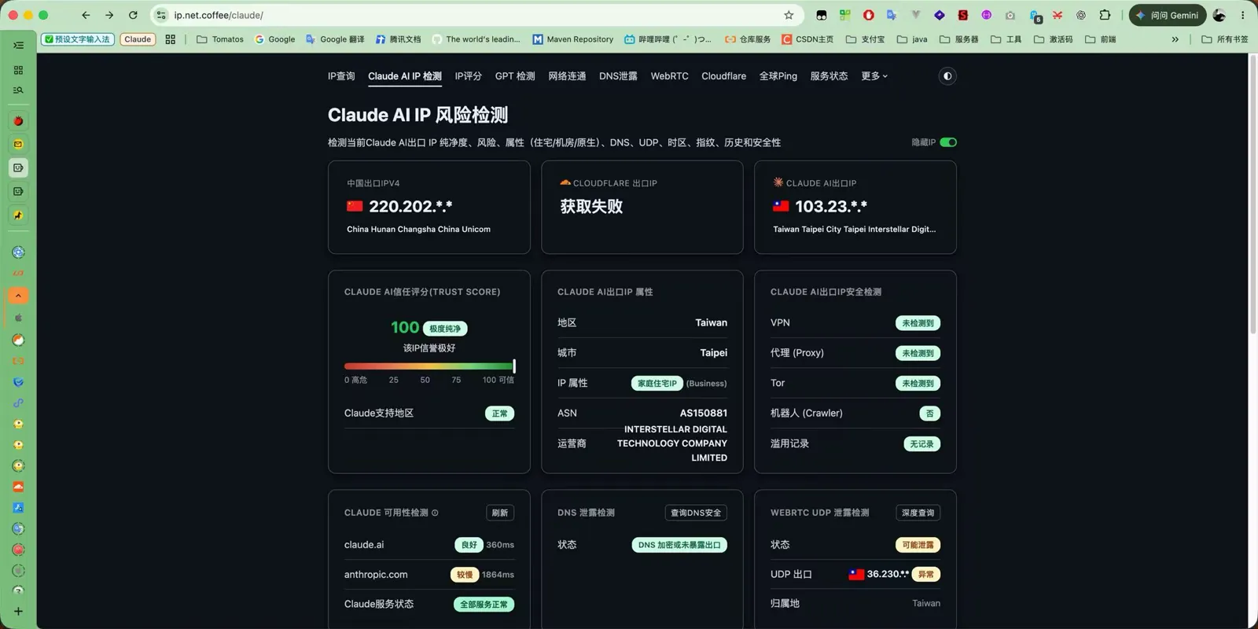1258x629 pixels.
Task: Go forward with the browser forward arrow
Action: [109, 15]
